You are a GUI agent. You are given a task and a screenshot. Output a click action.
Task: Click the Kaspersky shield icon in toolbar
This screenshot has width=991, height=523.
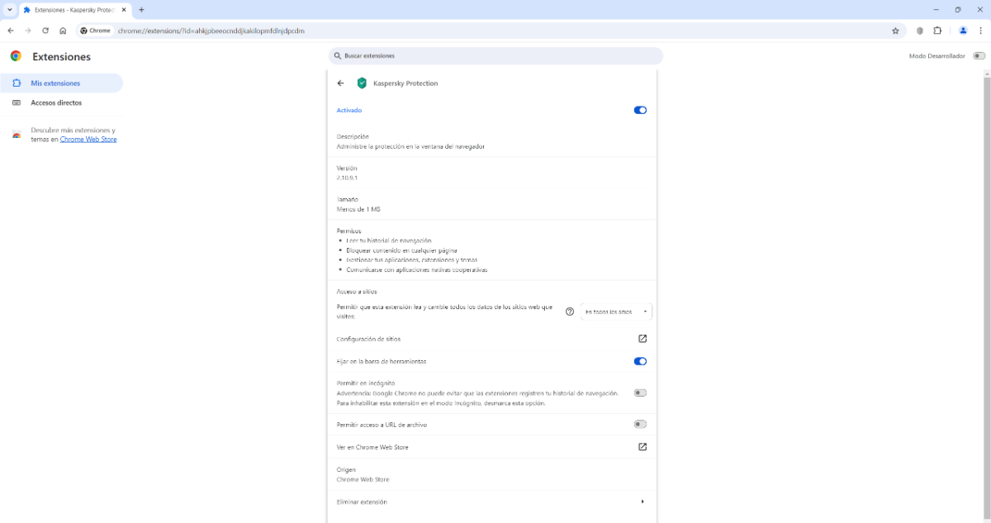click(x=920, y=31)
